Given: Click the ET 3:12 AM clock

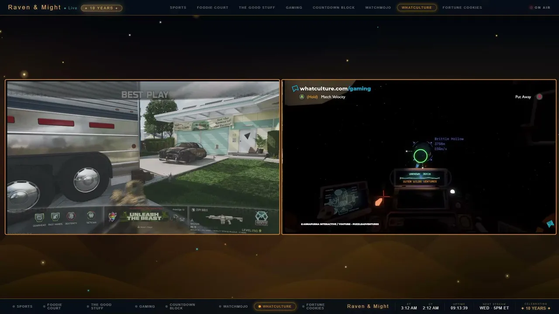Looking at the screenshot, I should 409,307.
